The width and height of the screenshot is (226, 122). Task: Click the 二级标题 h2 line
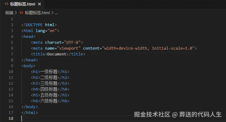pos(50,78)
